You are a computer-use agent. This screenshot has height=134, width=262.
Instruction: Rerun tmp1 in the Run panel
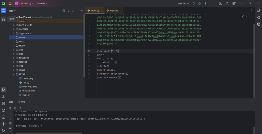pos(10,108)
